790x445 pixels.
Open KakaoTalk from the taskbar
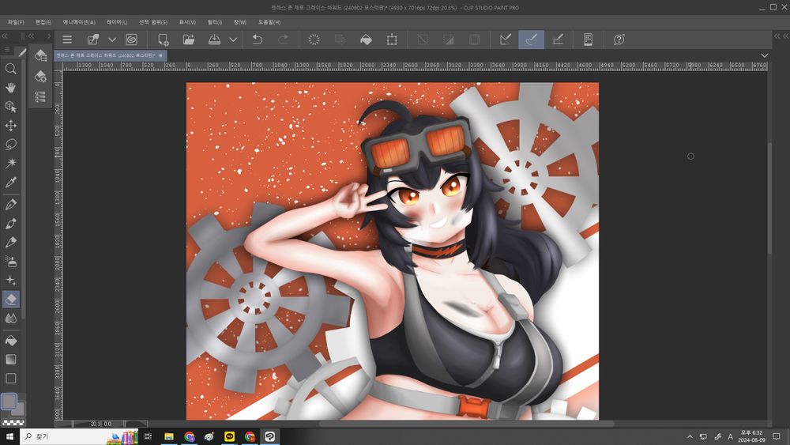(x=229, y=436)
